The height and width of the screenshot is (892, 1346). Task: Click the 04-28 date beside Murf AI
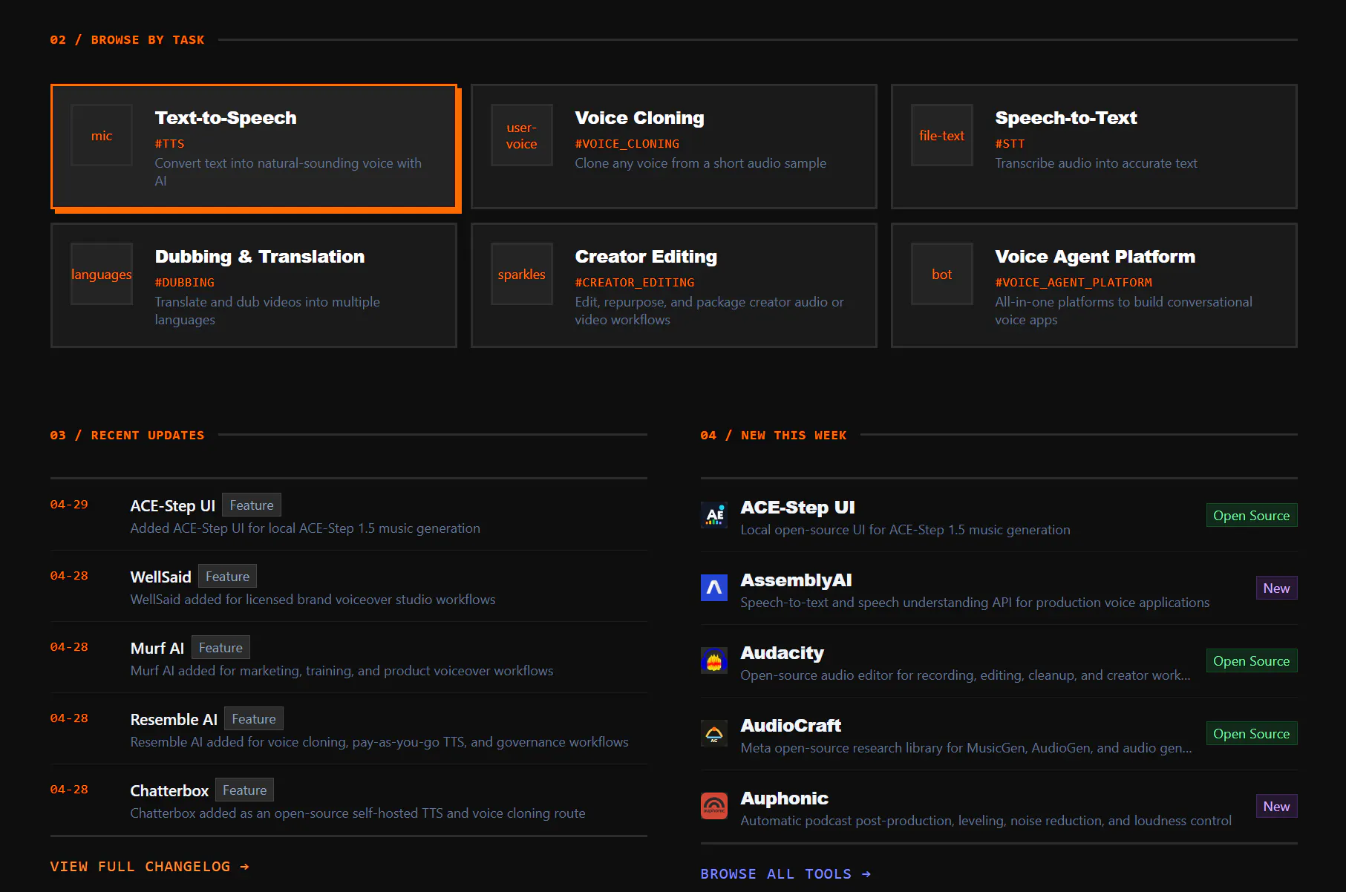69,647
